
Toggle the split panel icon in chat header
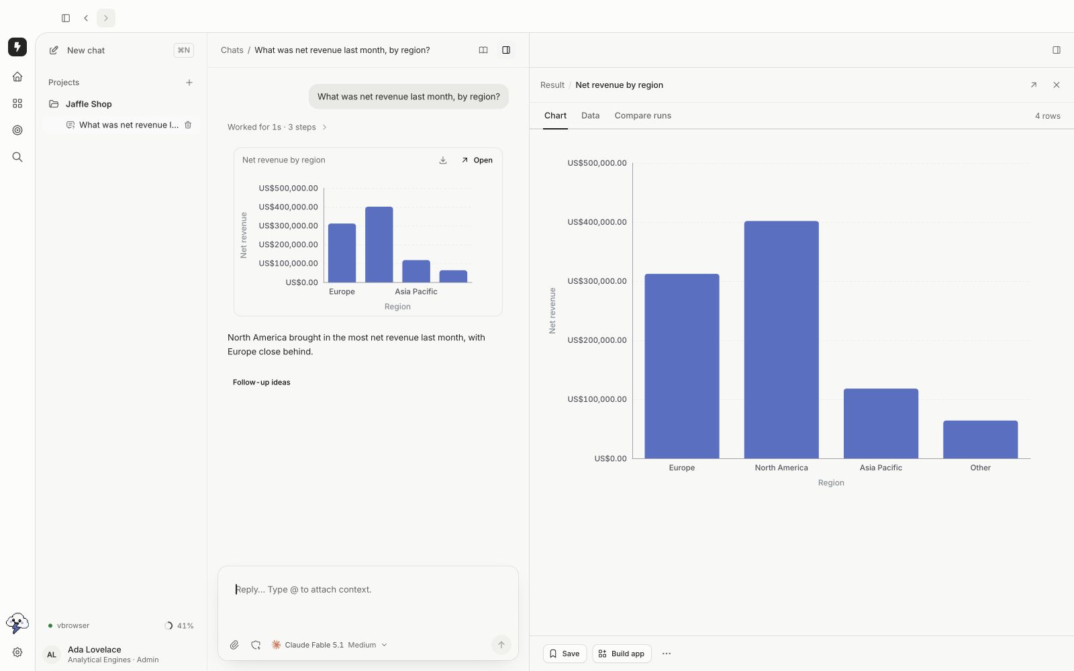(506, 50)
